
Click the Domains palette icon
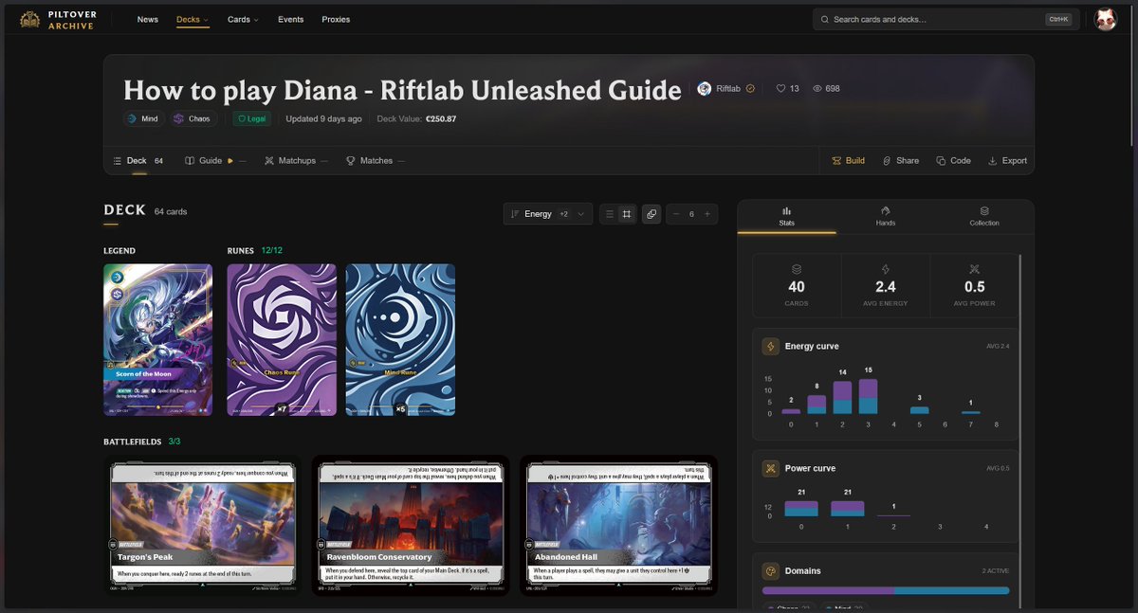pos(771,571)
